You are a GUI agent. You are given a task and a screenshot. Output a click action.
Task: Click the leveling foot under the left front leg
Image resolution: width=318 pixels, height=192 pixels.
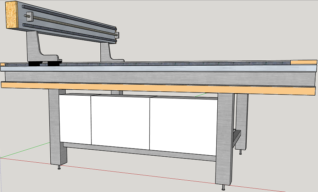59,167
